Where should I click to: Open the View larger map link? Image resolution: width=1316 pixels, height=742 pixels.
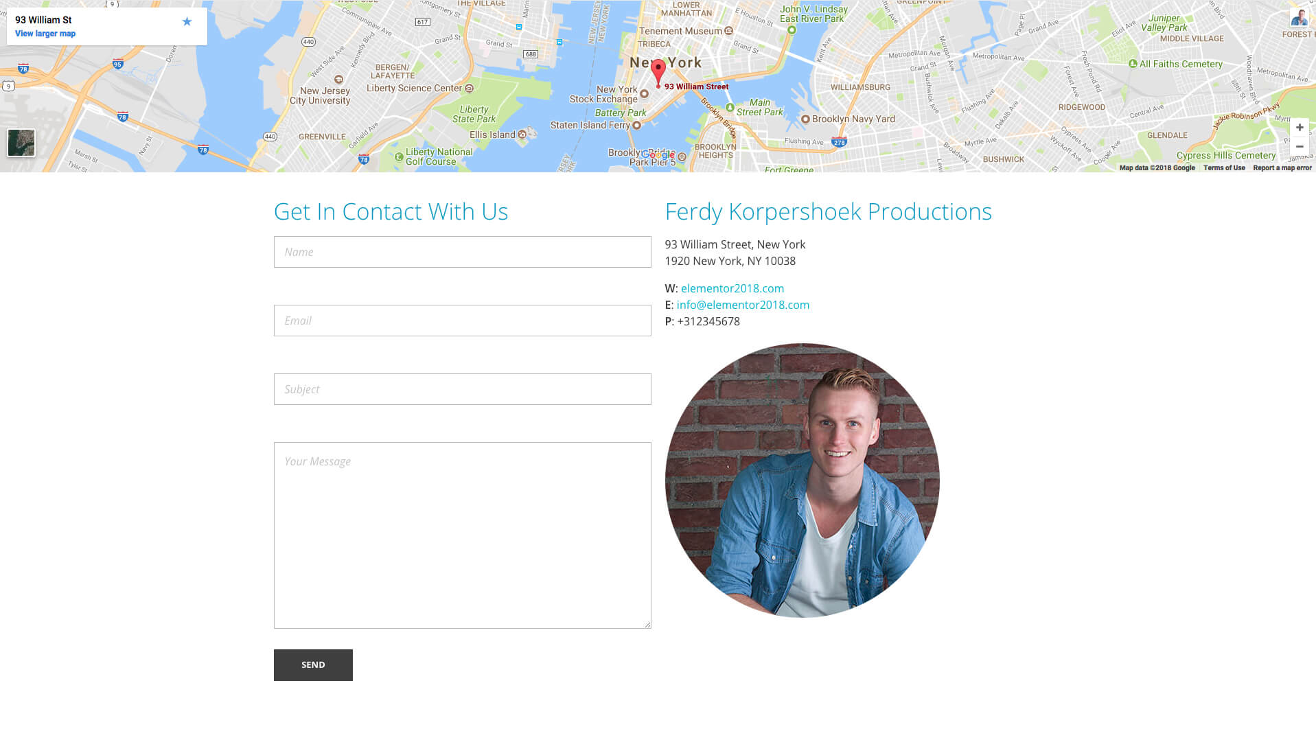pyautogui.click(x=45, y=34)
